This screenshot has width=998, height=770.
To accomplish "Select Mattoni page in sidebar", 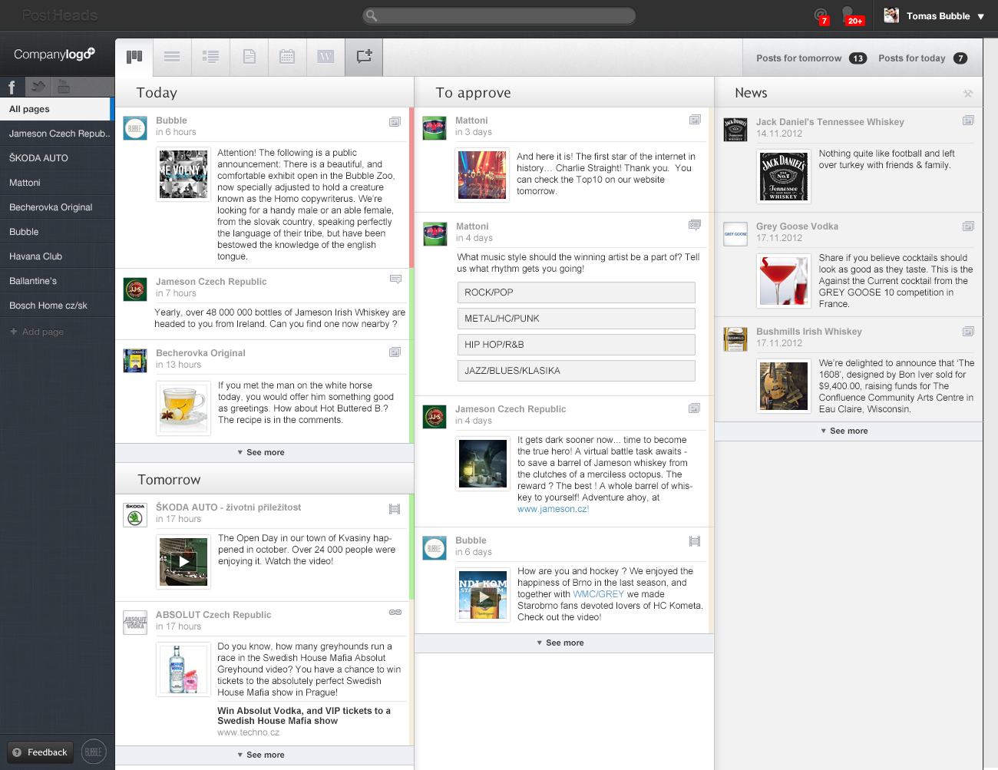I will point(57,183).
